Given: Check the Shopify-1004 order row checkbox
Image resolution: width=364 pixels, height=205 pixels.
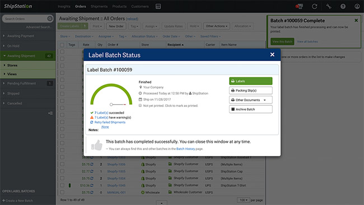Looking at the screenshot, I should pos(62,178).
